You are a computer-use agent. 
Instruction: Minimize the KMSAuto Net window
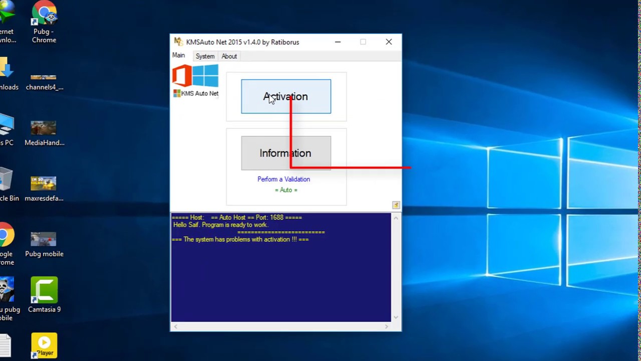point(338,42)
